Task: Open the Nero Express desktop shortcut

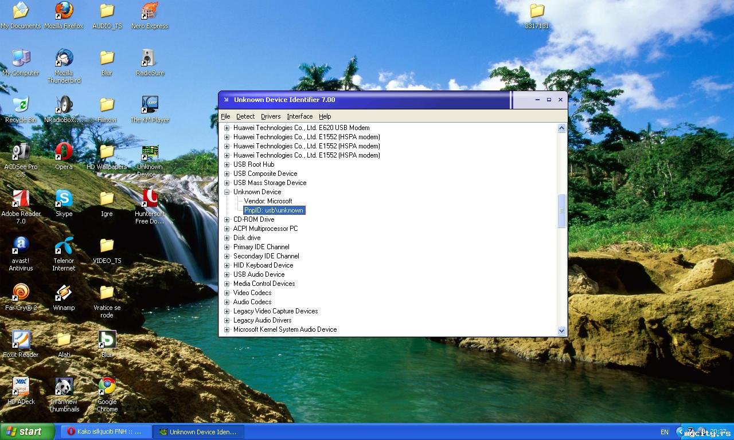Action: 149,11
